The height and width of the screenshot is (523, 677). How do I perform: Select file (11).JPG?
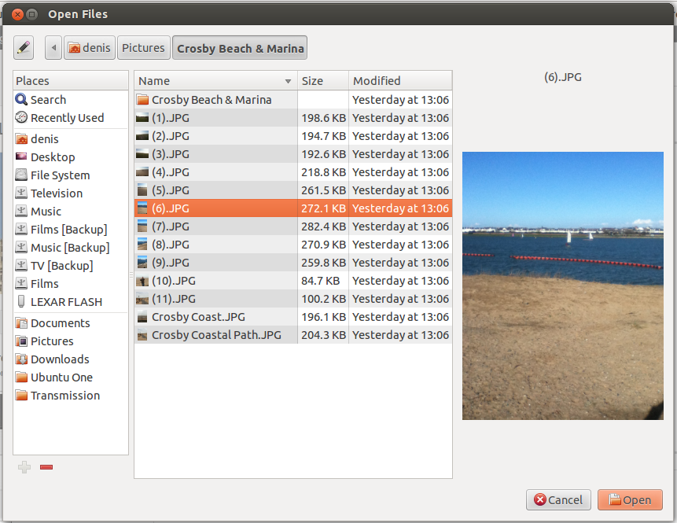coord(293,299)
